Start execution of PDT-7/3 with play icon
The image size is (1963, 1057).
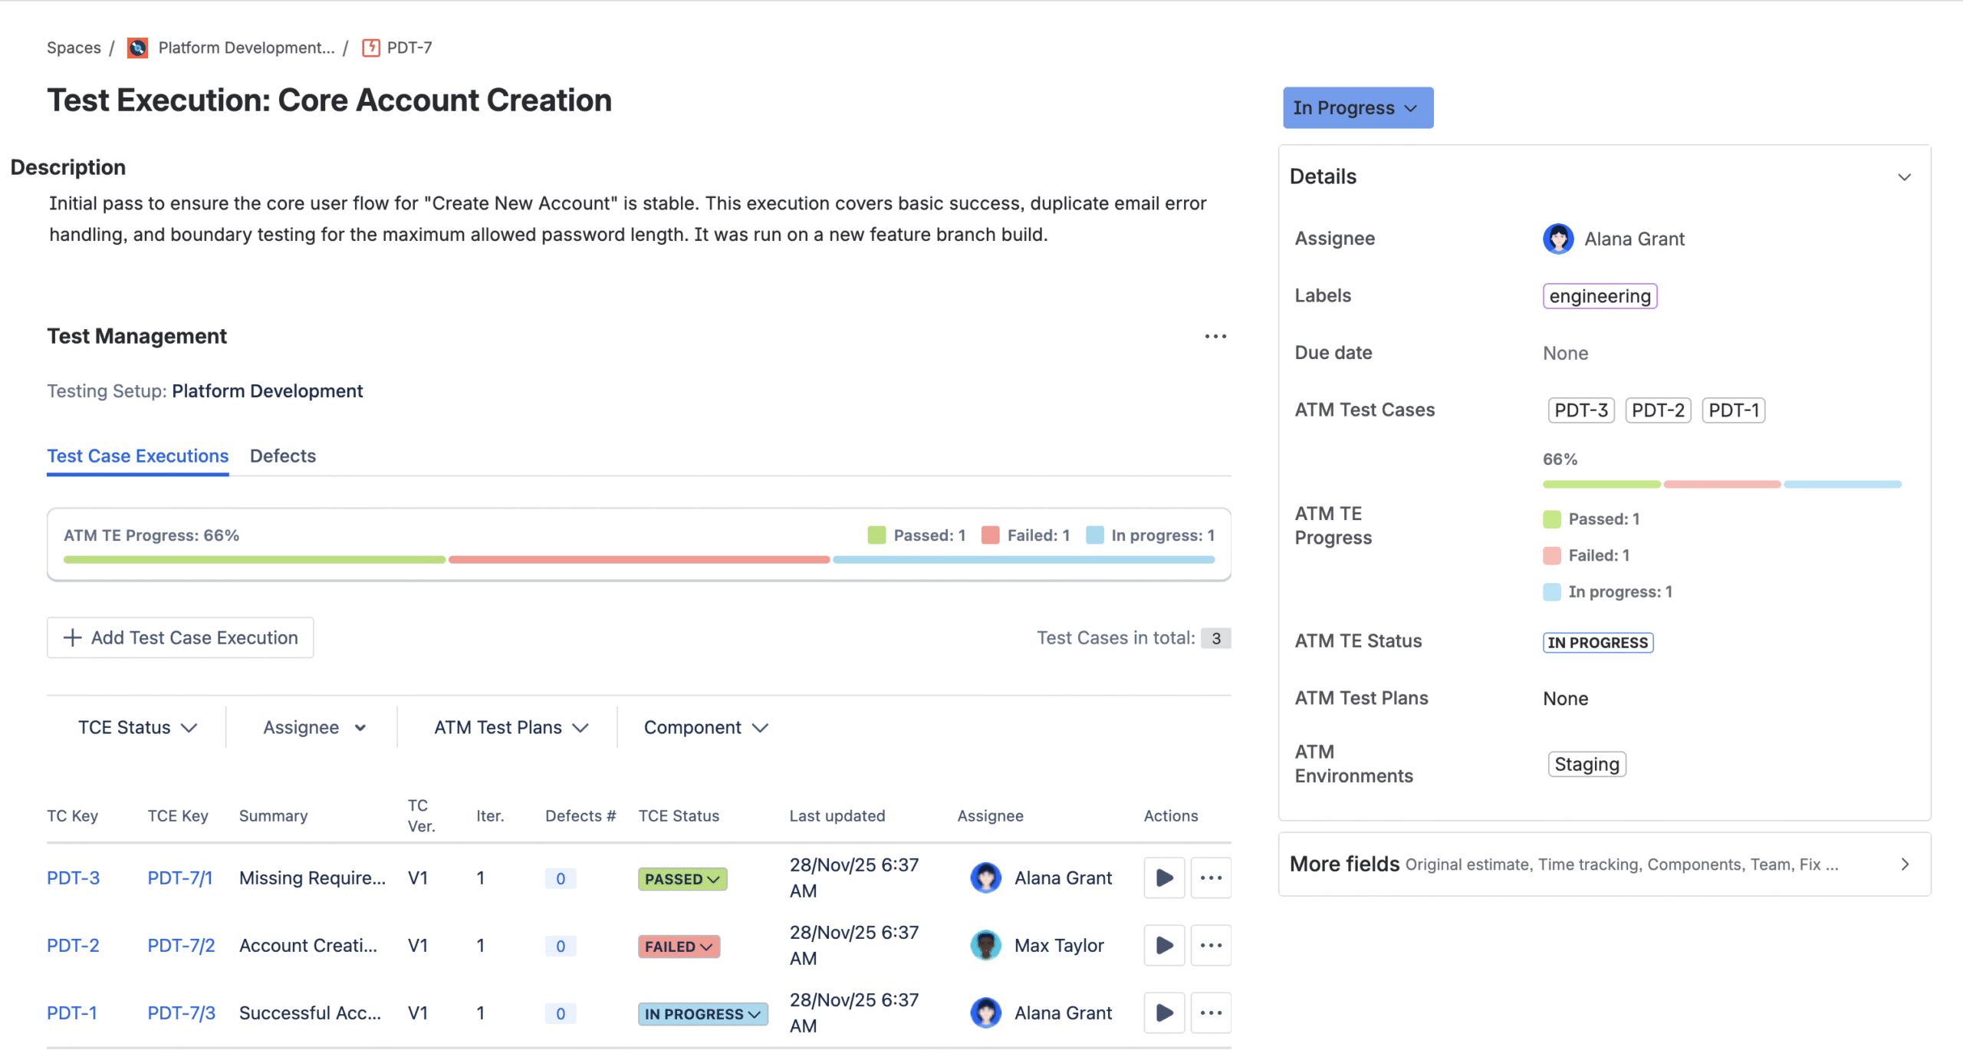pos(1163,1013)
